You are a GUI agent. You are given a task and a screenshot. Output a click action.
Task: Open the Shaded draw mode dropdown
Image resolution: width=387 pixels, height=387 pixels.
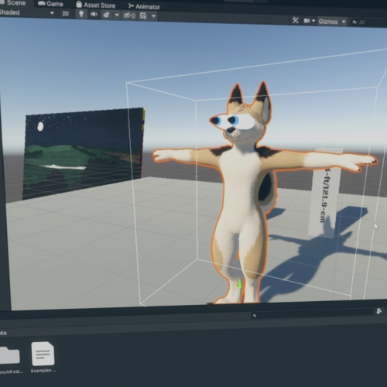tap(28, 12)
